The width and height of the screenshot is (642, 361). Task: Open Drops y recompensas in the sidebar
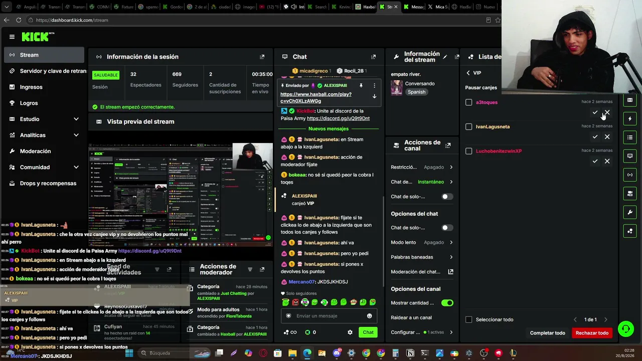(x=44, y=184)
